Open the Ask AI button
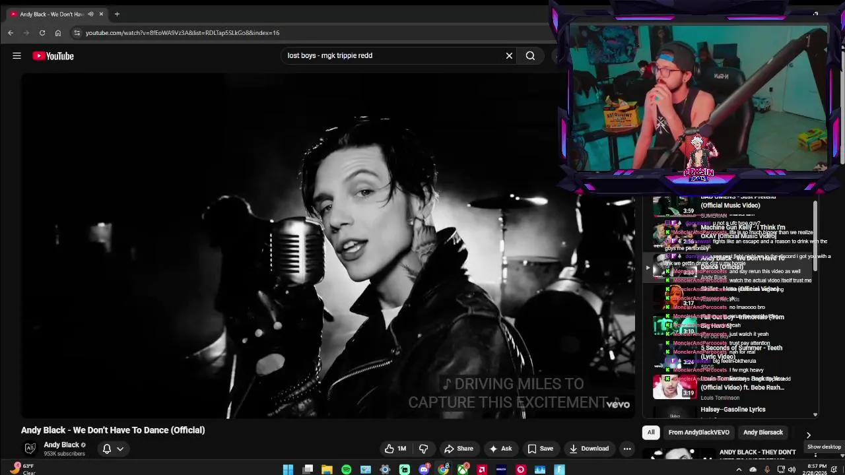 500,449
